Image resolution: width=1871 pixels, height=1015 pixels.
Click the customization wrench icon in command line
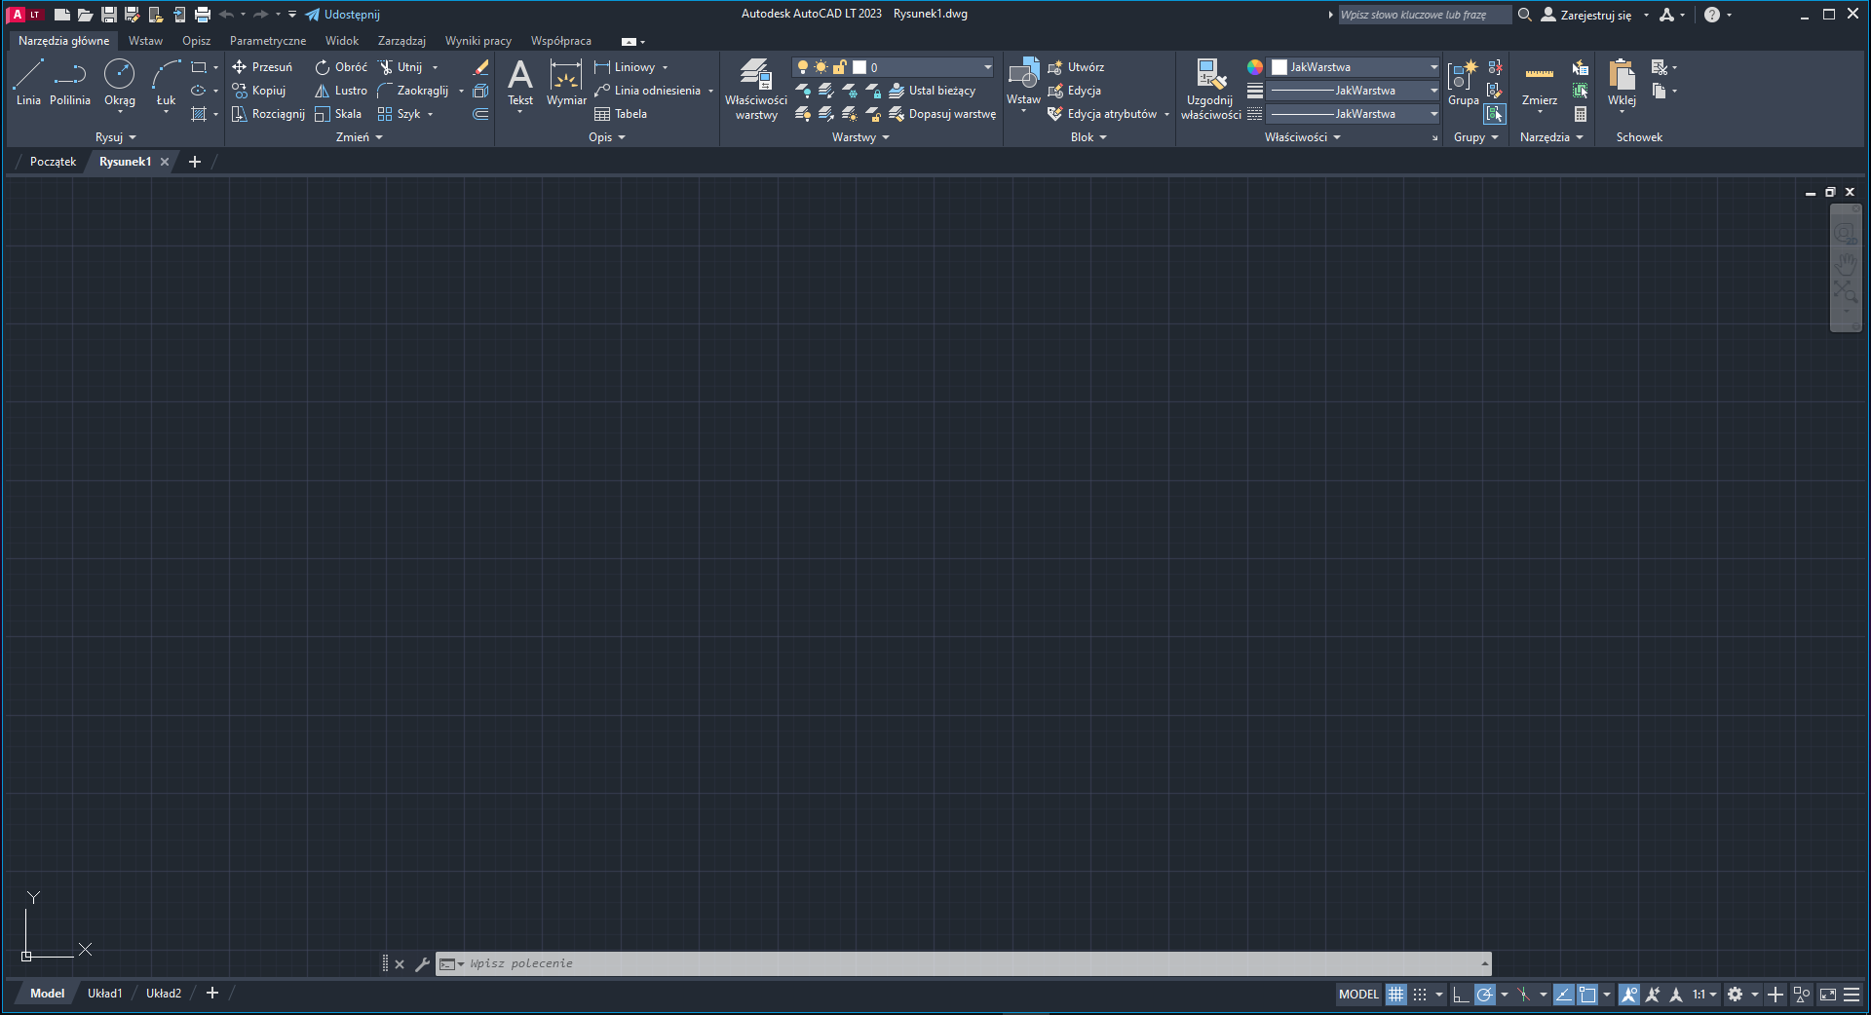point(422,964)
